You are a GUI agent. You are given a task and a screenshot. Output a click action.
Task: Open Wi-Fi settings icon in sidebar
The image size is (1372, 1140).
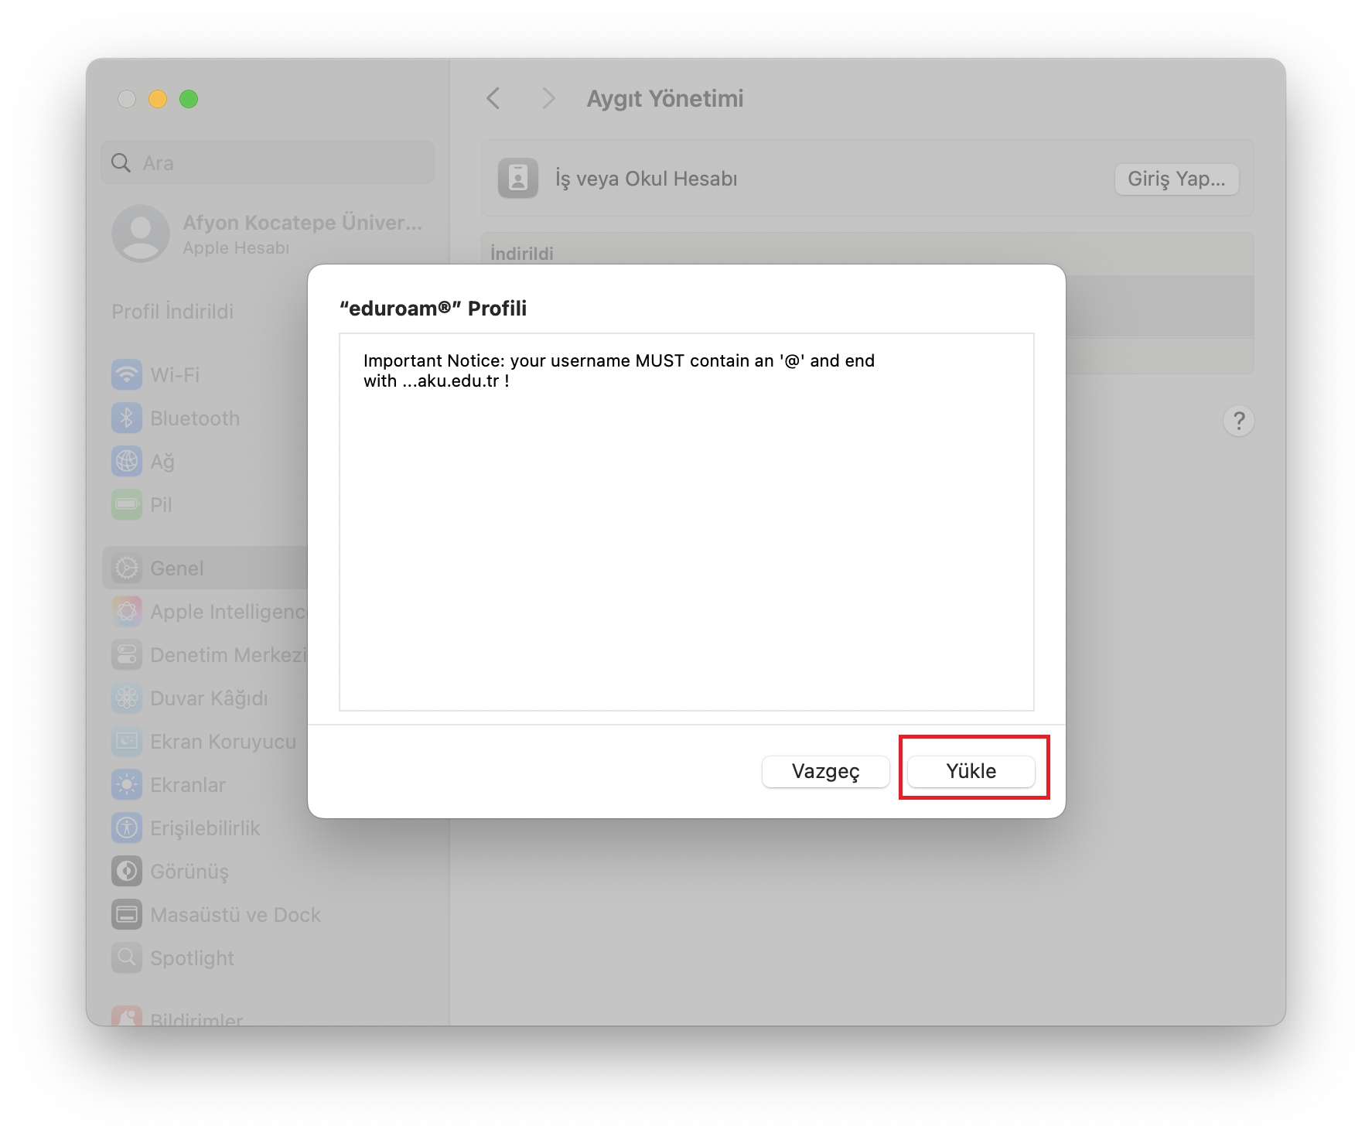click(127, 375)
